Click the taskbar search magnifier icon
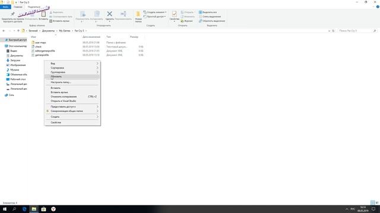 (x=14, y=209)
